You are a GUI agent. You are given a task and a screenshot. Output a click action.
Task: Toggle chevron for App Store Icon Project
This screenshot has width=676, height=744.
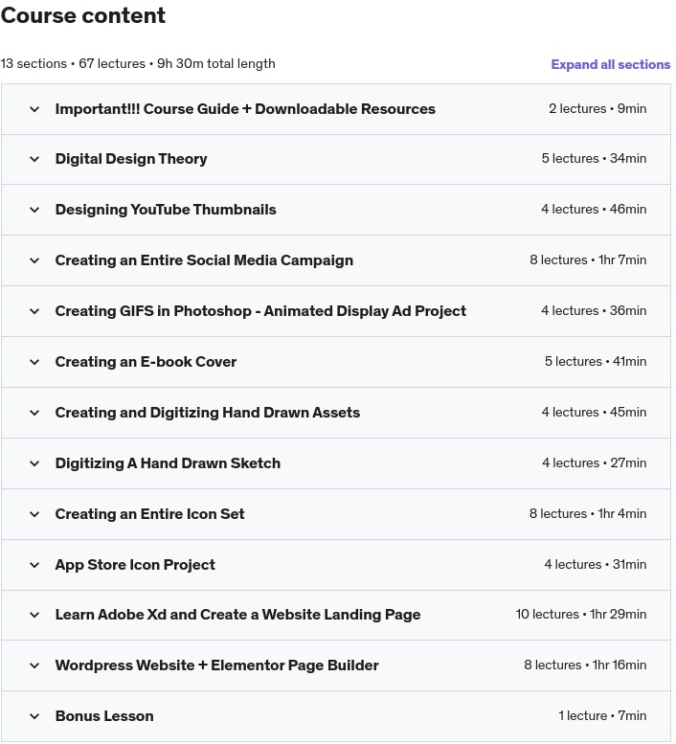(34, 565)
